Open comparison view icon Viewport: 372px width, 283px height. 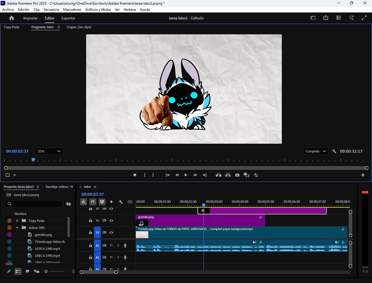click(x=246, y=175)
